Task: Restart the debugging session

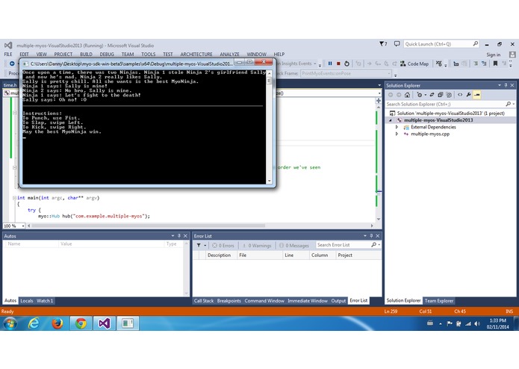Action: pyautogui.click(x=346, y=63)
